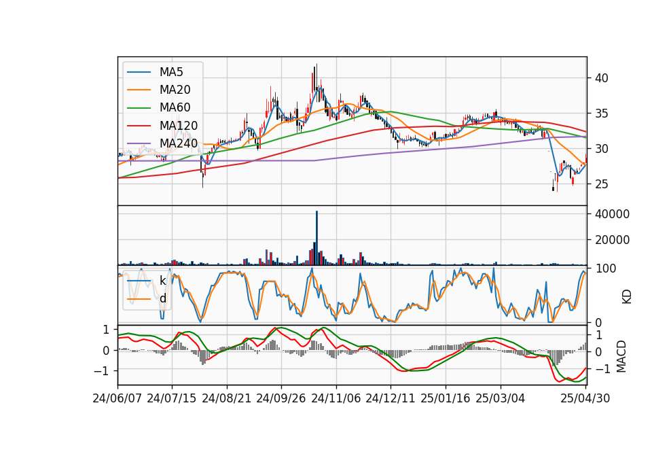Screen dimensions: 652x469
Task: Click the highest candlestick peak near 42
Action: click(316, 77)
